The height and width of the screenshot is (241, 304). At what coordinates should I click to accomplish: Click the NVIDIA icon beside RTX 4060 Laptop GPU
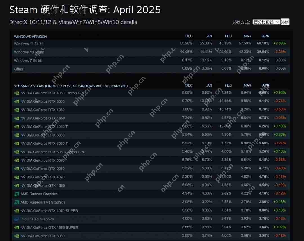click(17, 93)
